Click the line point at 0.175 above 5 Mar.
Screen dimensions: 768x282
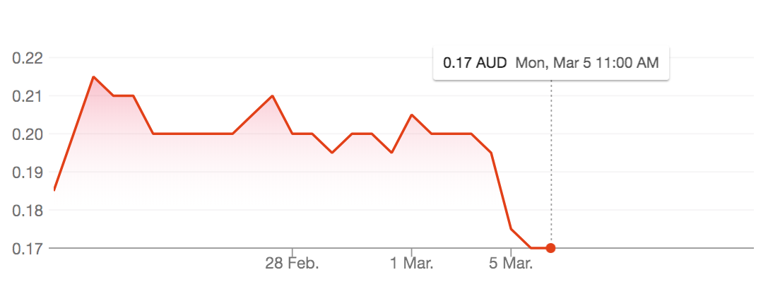click(x=511, y=228)
